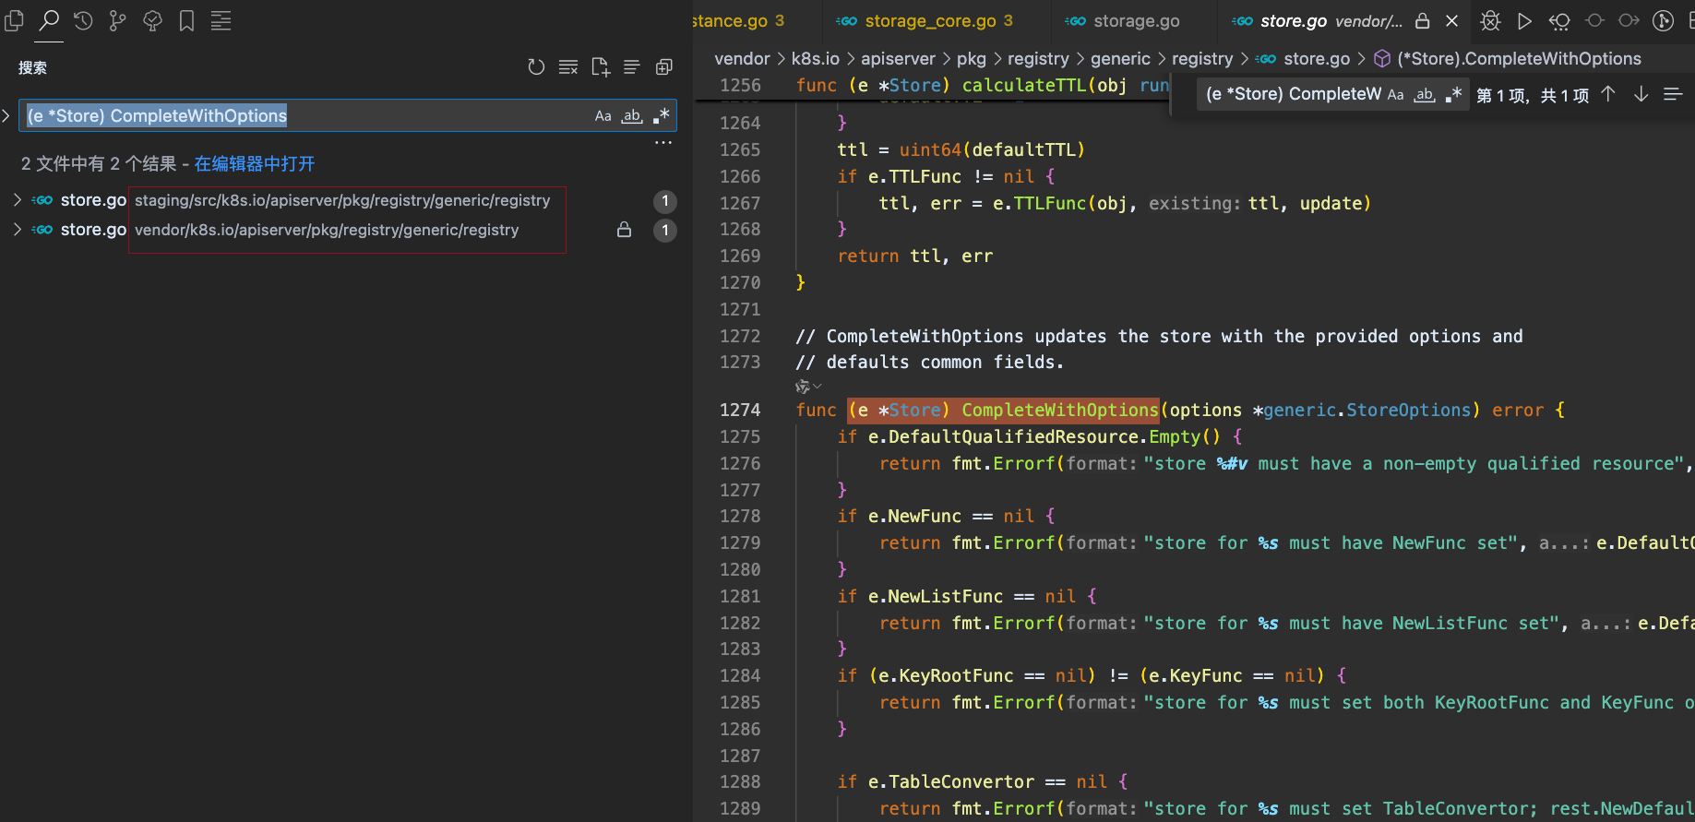Select store.go in the breadcrumb
1695x822 pixels.
1317,58
